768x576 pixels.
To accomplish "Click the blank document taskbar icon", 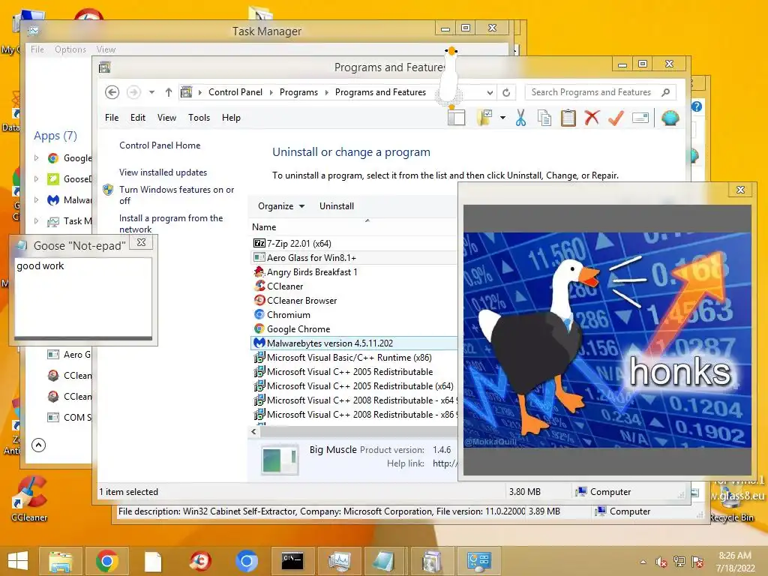I will (x=153, y=561).
